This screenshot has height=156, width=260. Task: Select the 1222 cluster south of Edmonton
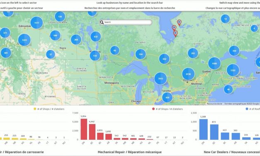24,40
